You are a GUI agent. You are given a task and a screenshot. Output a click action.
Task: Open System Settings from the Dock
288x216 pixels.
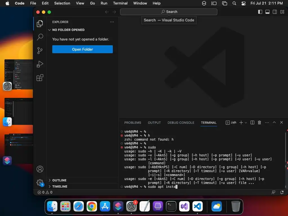(x=132, y=206)
